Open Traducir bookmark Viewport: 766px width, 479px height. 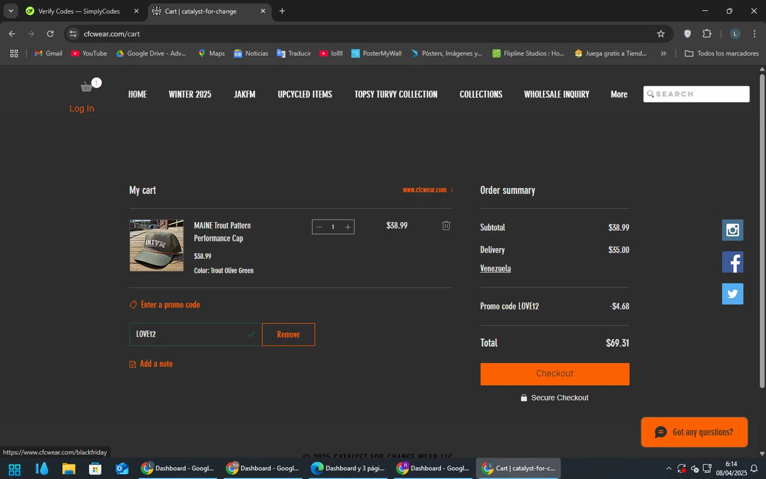(294, 53)
